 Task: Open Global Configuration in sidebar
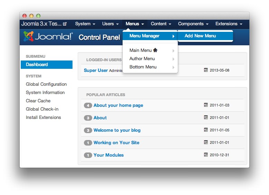(x=46, y=84)
